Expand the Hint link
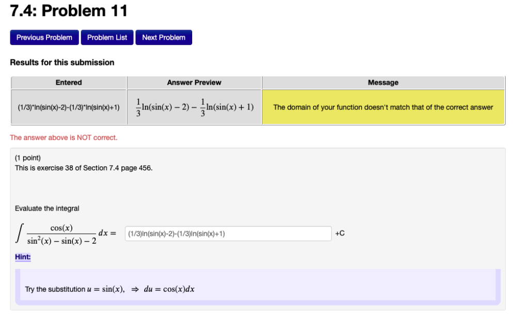This screenshot has height=319, width=529. tap(22, 257)
